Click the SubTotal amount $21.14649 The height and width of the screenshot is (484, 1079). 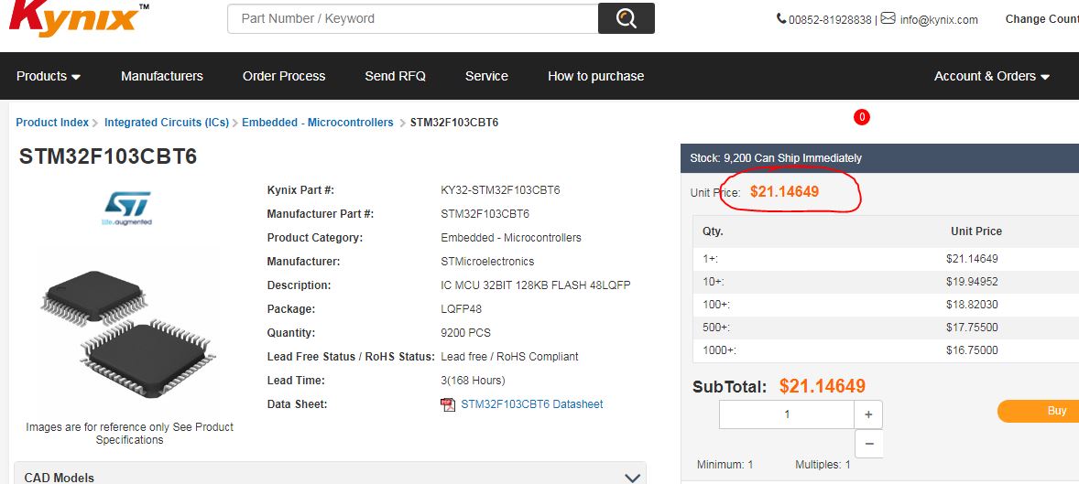[x=823, y=386]
